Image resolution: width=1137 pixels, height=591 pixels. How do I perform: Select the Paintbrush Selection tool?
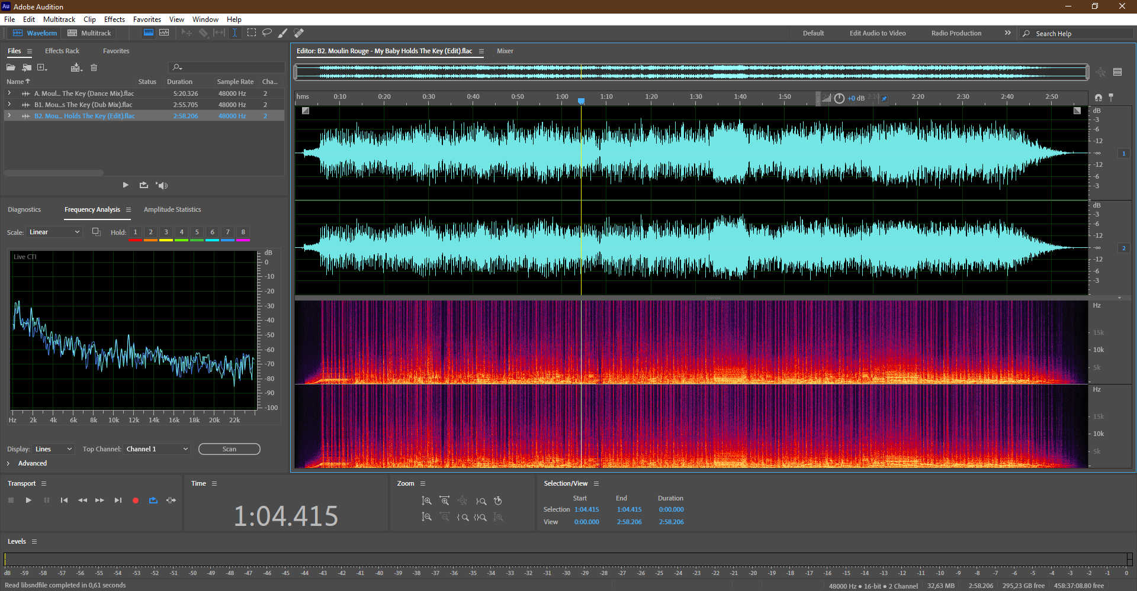[282, 33]
